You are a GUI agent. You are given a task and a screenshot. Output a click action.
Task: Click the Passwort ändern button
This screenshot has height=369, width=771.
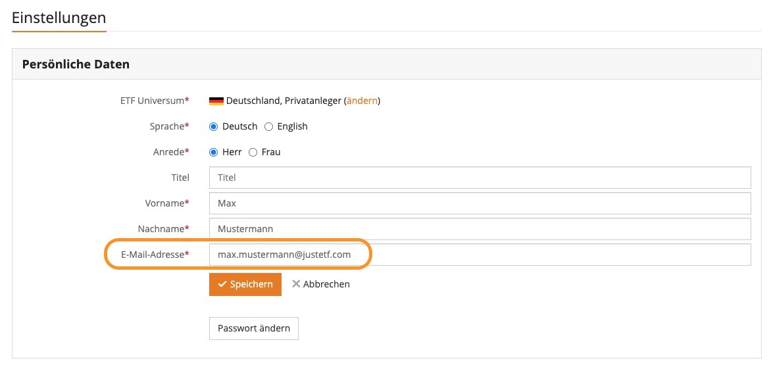click(253, 328)
